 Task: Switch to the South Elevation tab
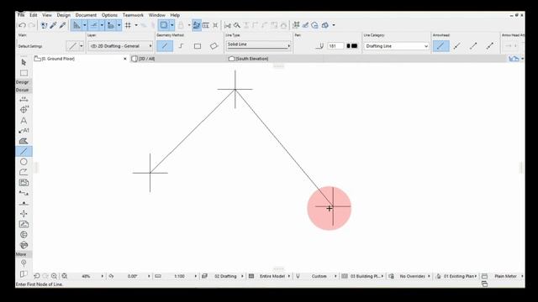252,59
